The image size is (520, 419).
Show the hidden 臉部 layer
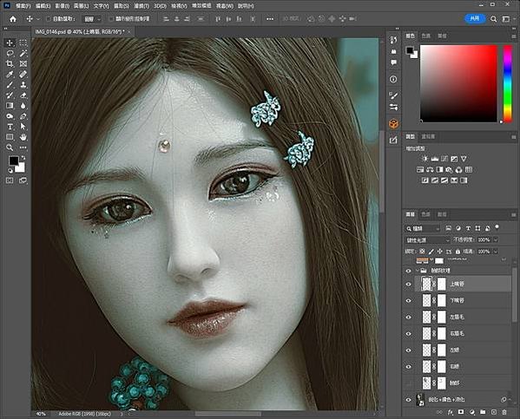pyautogui.click(x=408, y=383)
